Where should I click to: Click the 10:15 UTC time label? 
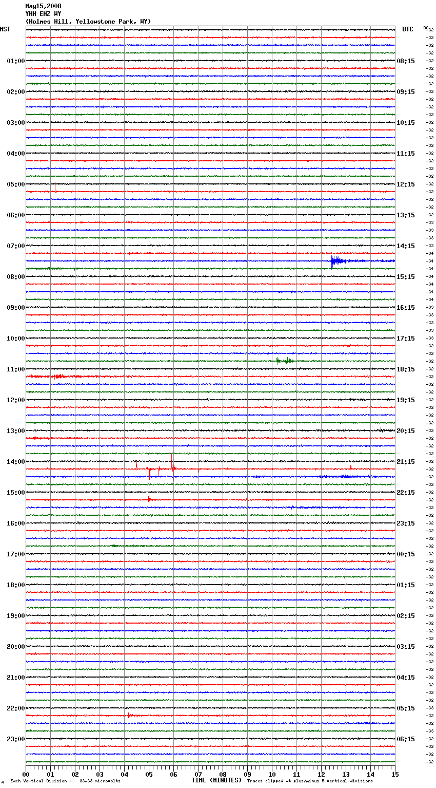406,123
